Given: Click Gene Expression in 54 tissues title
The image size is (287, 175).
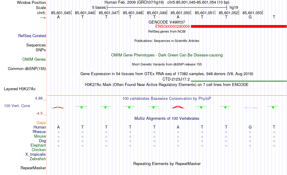Looking at the screenshot, I should pyautogui.click(x=167, y=74).
